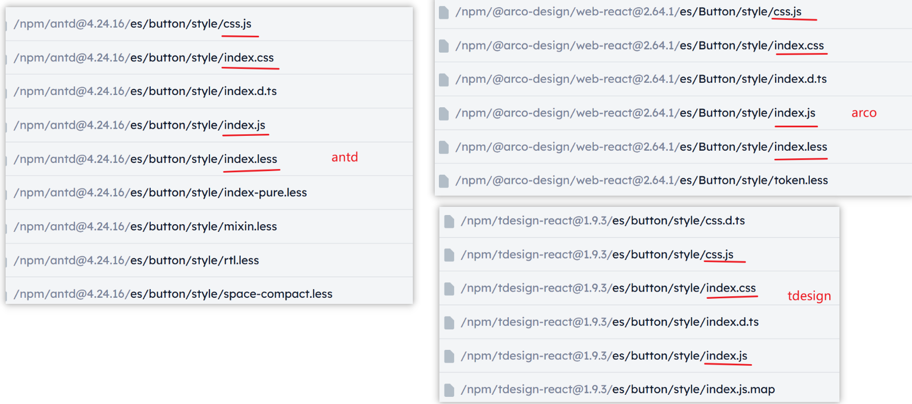Click file icon beside arco Button/style/token.less
912x404 pixels.
tap(444, 181)
